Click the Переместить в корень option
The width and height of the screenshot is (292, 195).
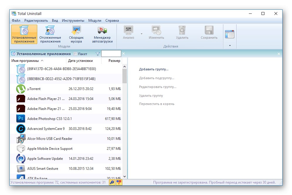(x=157, y=104)
